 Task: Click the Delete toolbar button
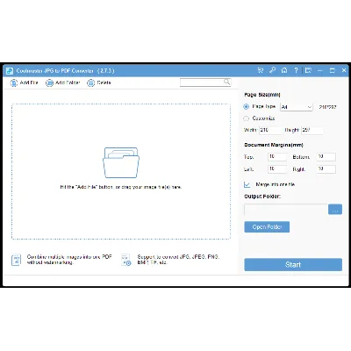99,82
